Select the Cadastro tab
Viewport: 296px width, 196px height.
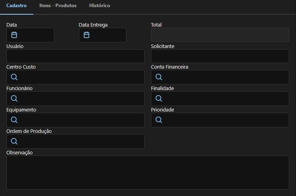16,6
